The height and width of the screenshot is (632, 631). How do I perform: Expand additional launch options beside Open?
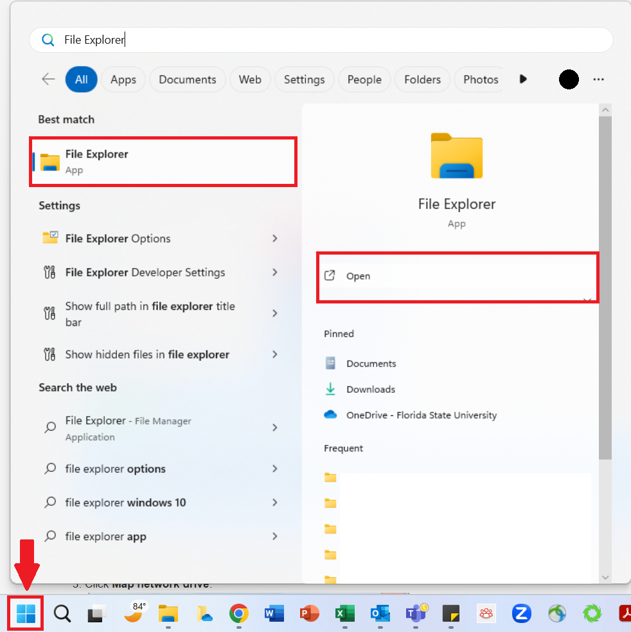(x=587, y=299)
